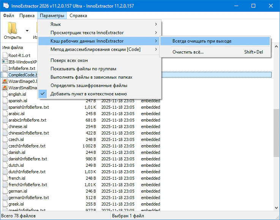
Task: Open the Справка menu
Action: [78, 16]
